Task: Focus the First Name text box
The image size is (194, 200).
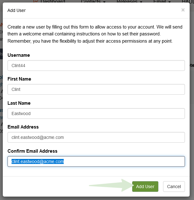Action: [x=96, y=89]
